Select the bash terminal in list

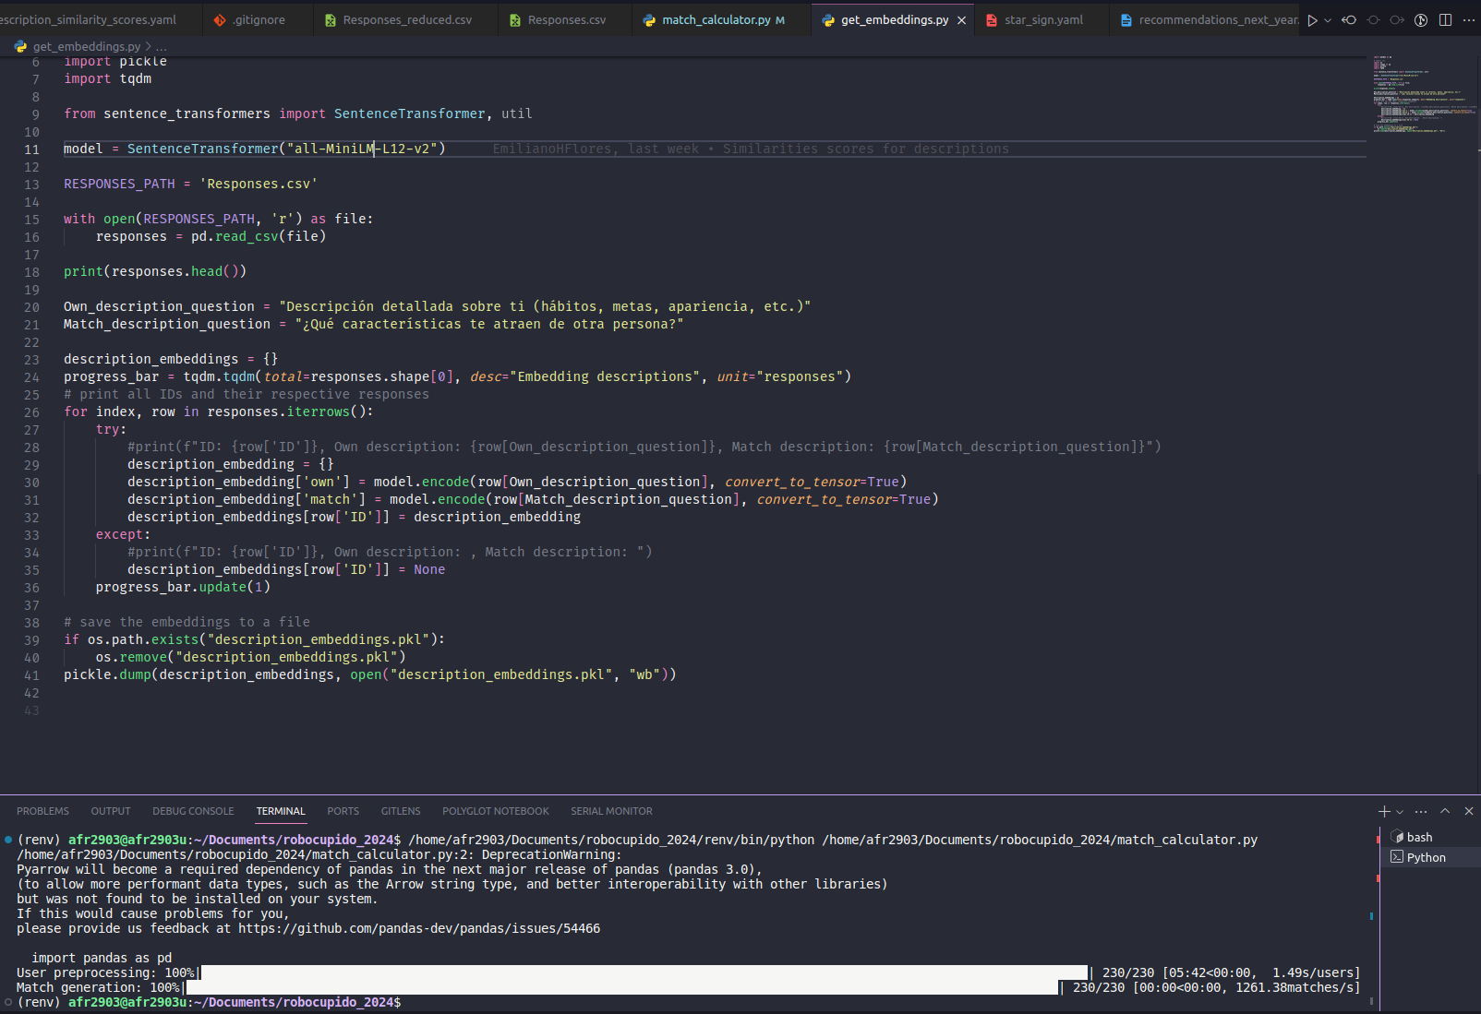(1430, 837)
